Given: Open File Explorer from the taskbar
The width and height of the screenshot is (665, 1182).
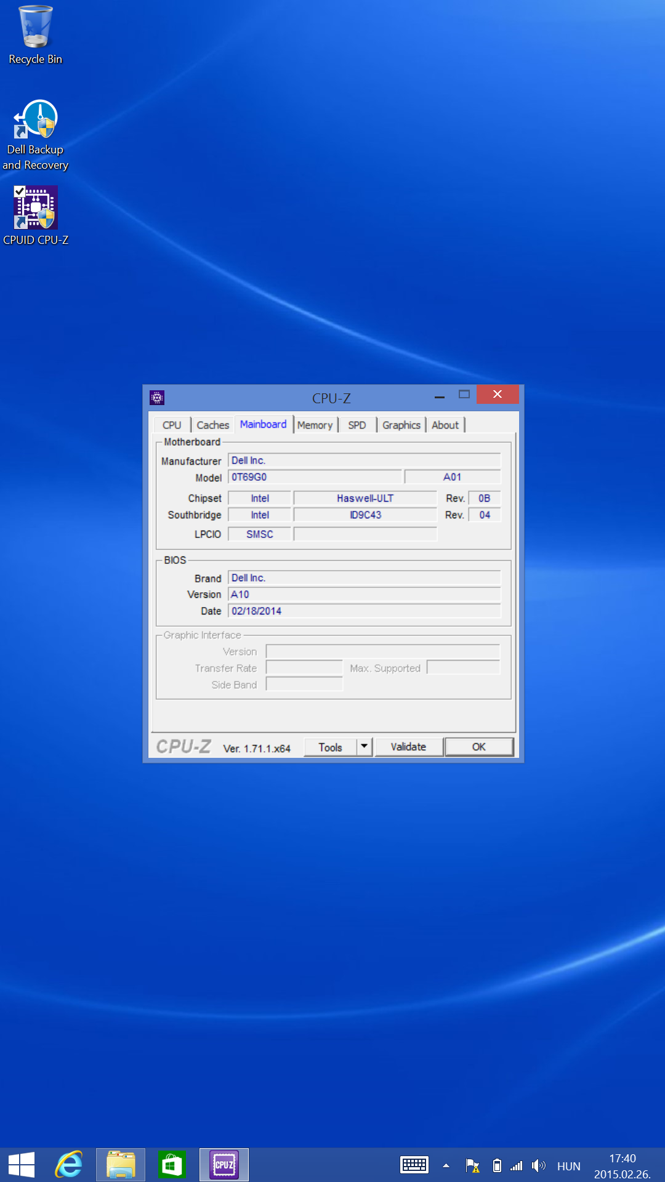Looking at the screenshot, I should [x=121, y=1165].
